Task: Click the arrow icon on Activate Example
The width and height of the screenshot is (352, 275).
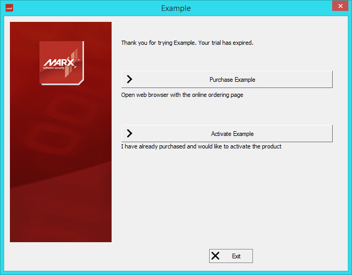Action: [x=130, y=133]
